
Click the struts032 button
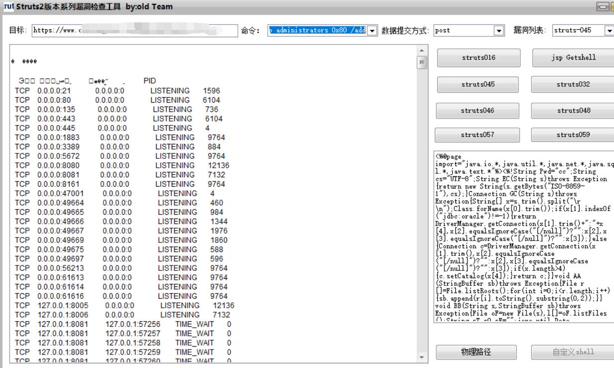(573, 85)
